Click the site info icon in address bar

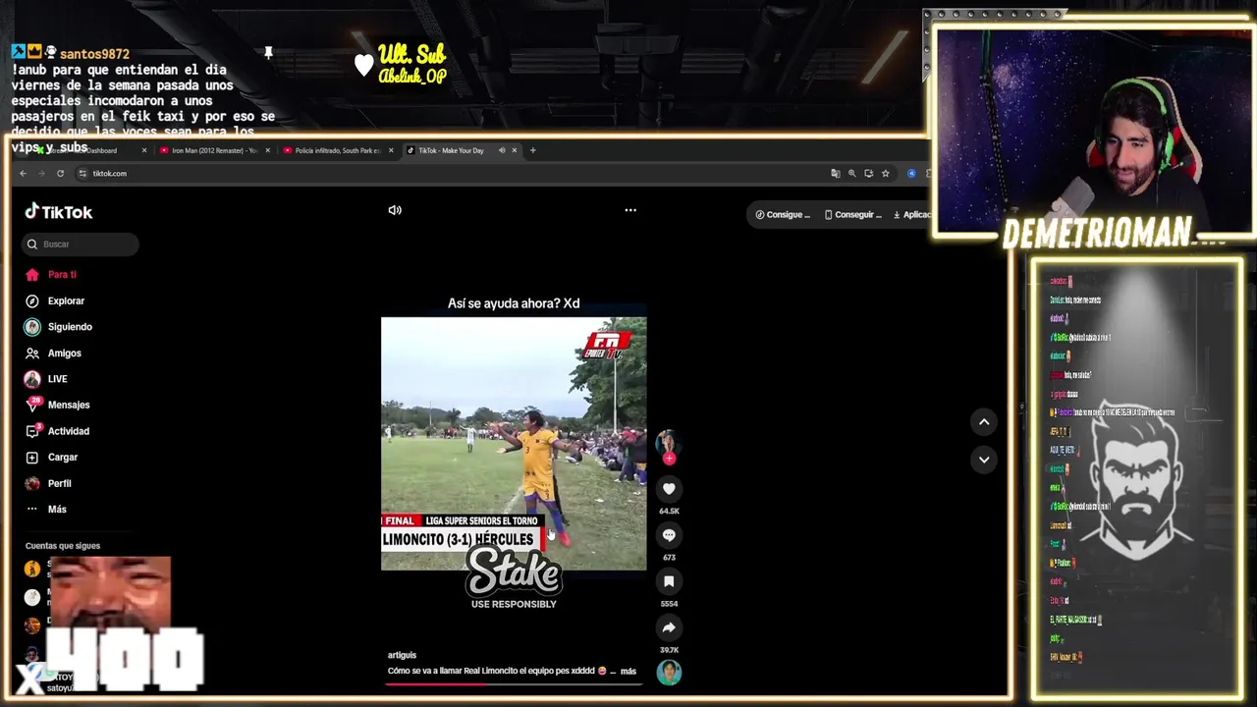pyautogui.click(x=83, y=174)
